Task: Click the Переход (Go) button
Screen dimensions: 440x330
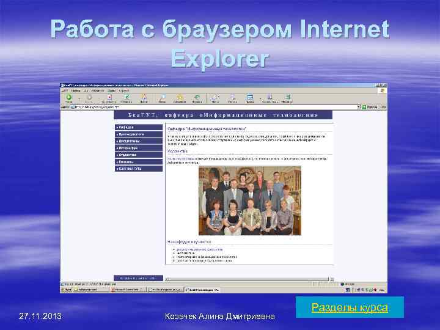Action: click(x=370, y=107)
